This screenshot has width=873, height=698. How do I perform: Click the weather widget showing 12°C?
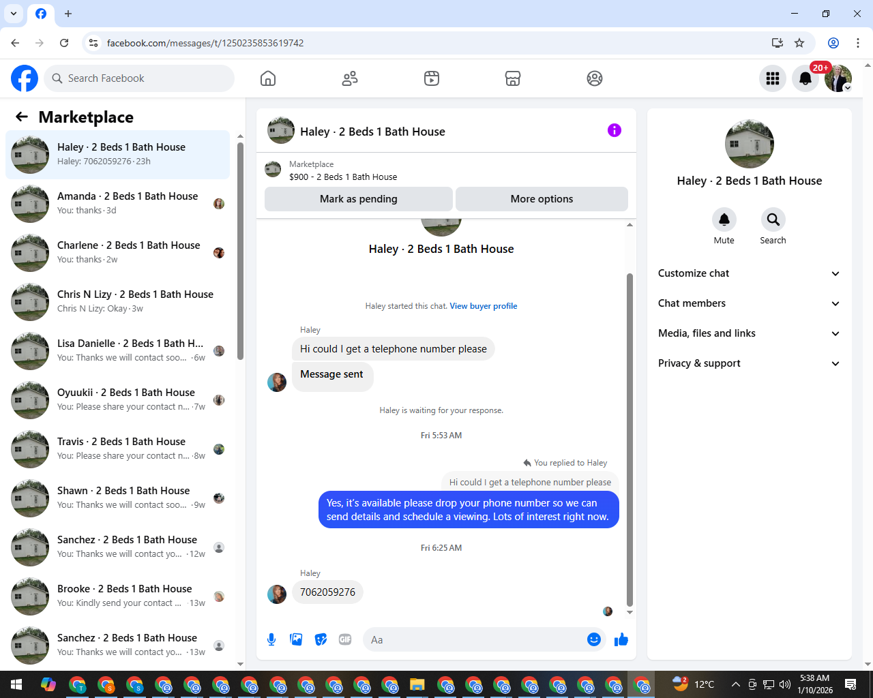[x=694, y=684]
